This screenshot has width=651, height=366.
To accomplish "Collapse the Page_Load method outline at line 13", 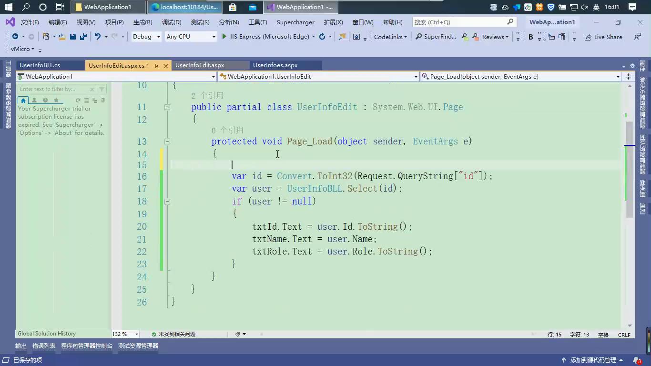I will [167, 142].
